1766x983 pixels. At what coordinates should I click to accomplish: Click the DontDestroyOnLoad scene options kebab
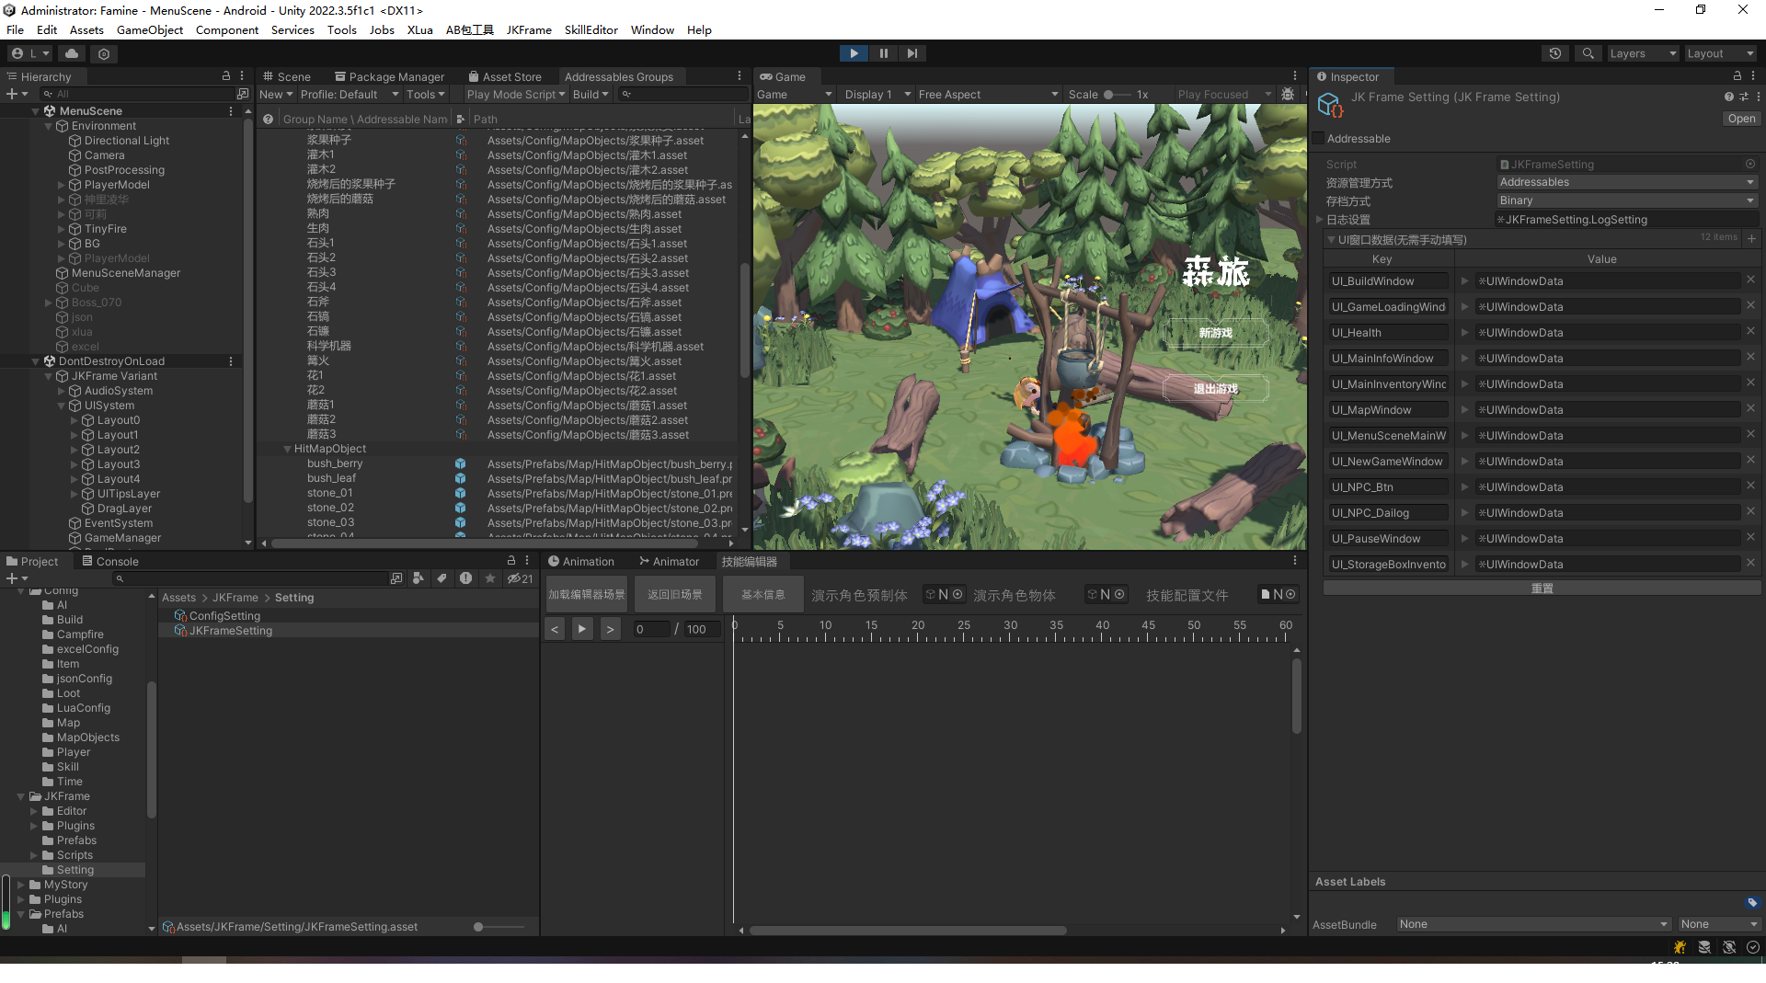tap(231, 361)
